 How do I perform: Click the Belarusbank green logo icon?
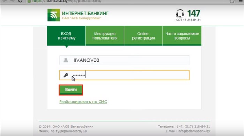pyautogui.click(x=54, y=15)
